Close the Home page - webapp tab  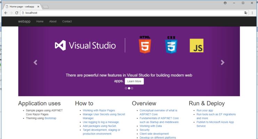click(38, 7)
